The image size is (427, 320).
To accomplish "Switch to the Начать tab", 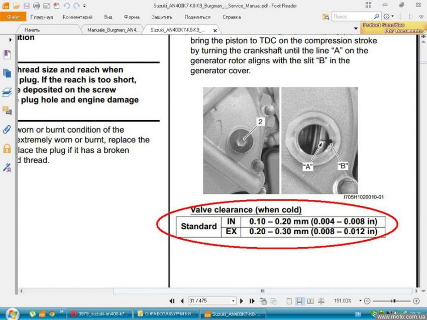I will pyautogui.click(x=32, y=30).
